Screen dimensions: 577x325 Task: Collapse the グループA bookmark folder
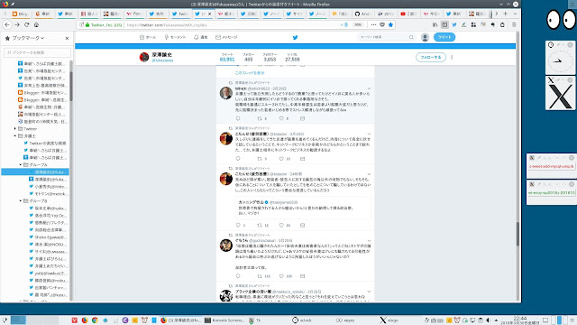21,164
